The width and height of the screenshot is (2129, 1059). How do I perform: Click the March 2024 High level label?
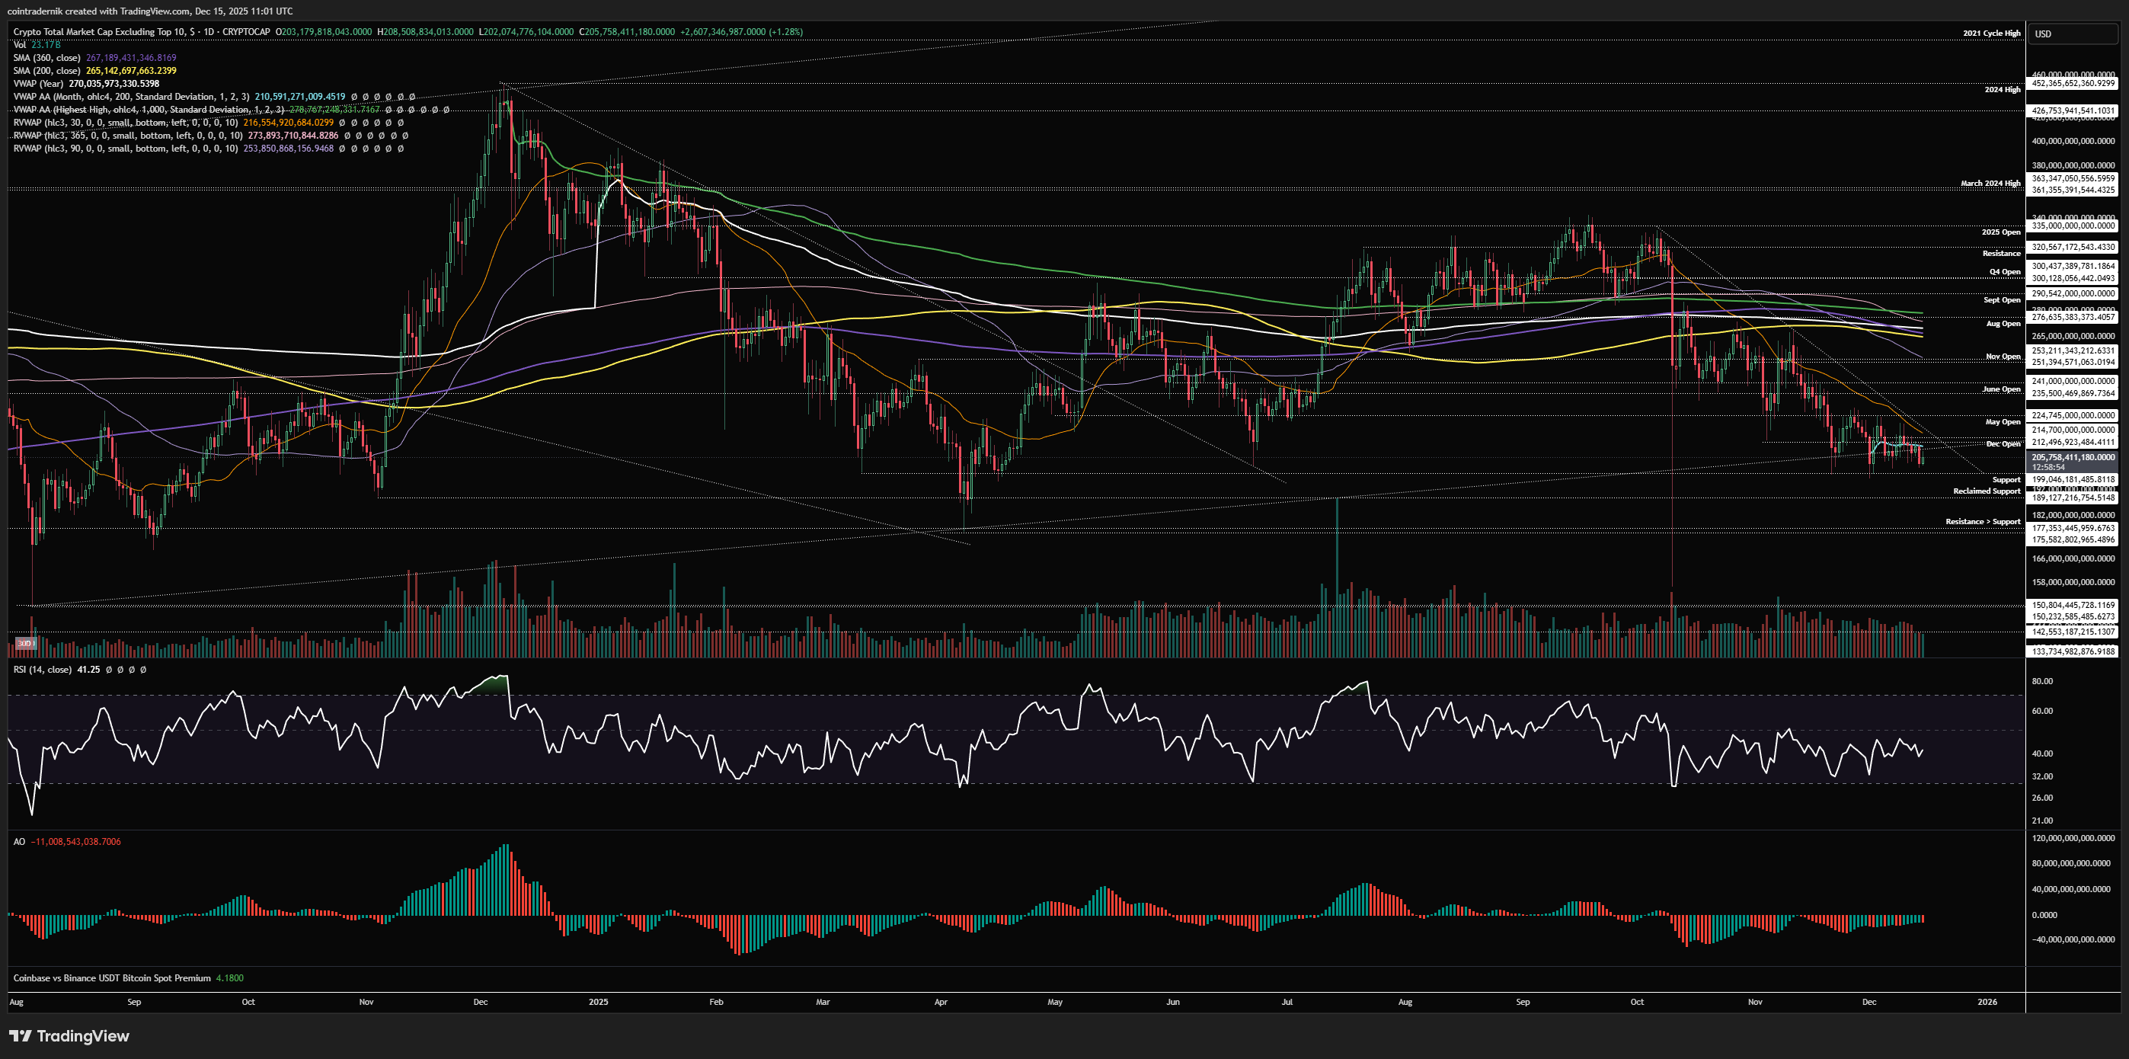tap(1990, 184)
